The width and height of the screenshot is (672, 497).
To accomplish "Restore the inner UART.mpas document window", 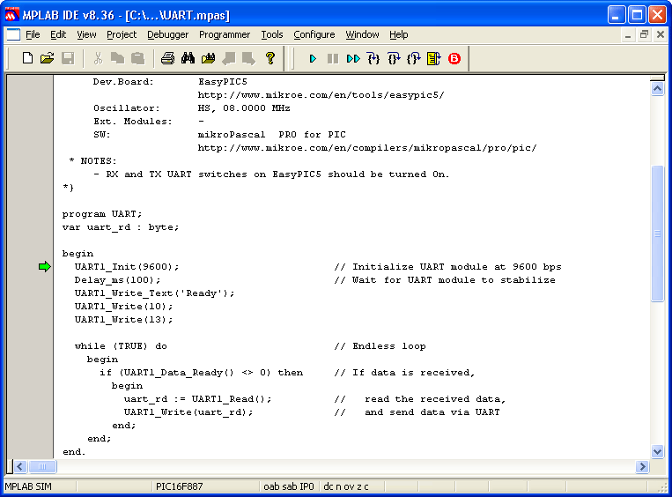I will coord(644,35).
